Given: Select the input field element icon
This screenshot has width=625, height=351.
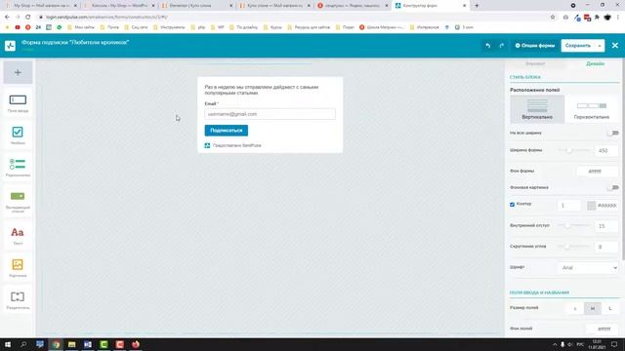Looking at the screenshot, I should 18,99.
